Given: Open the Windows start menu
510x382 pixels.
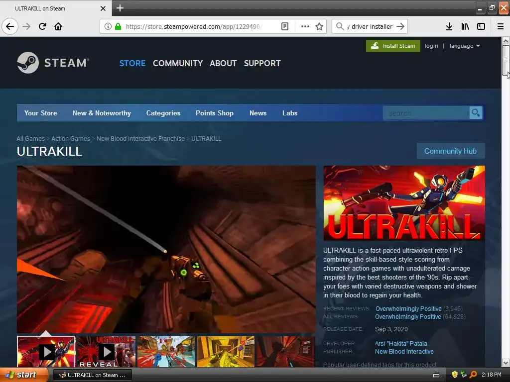Looking at the screenshot, I should (24, 375).
